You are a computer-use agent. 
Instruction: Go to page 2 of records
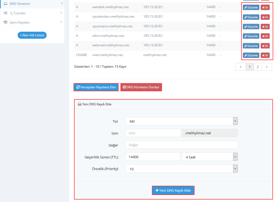257,67
